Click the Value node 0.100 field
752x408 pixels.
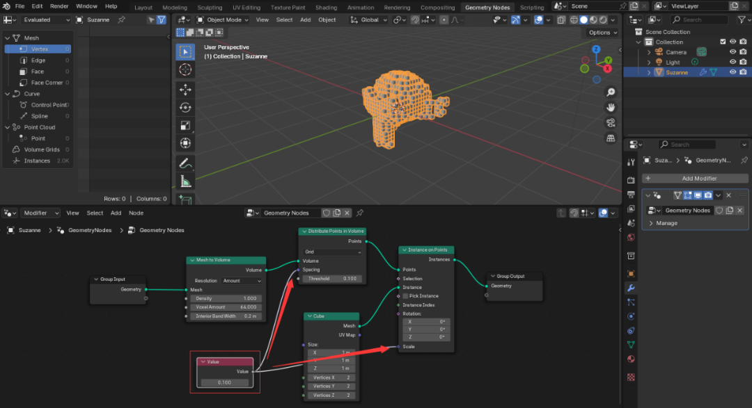(224, 382)
